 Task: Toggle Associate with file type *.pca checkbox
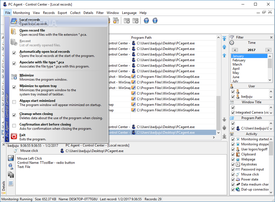click(14, 63)
